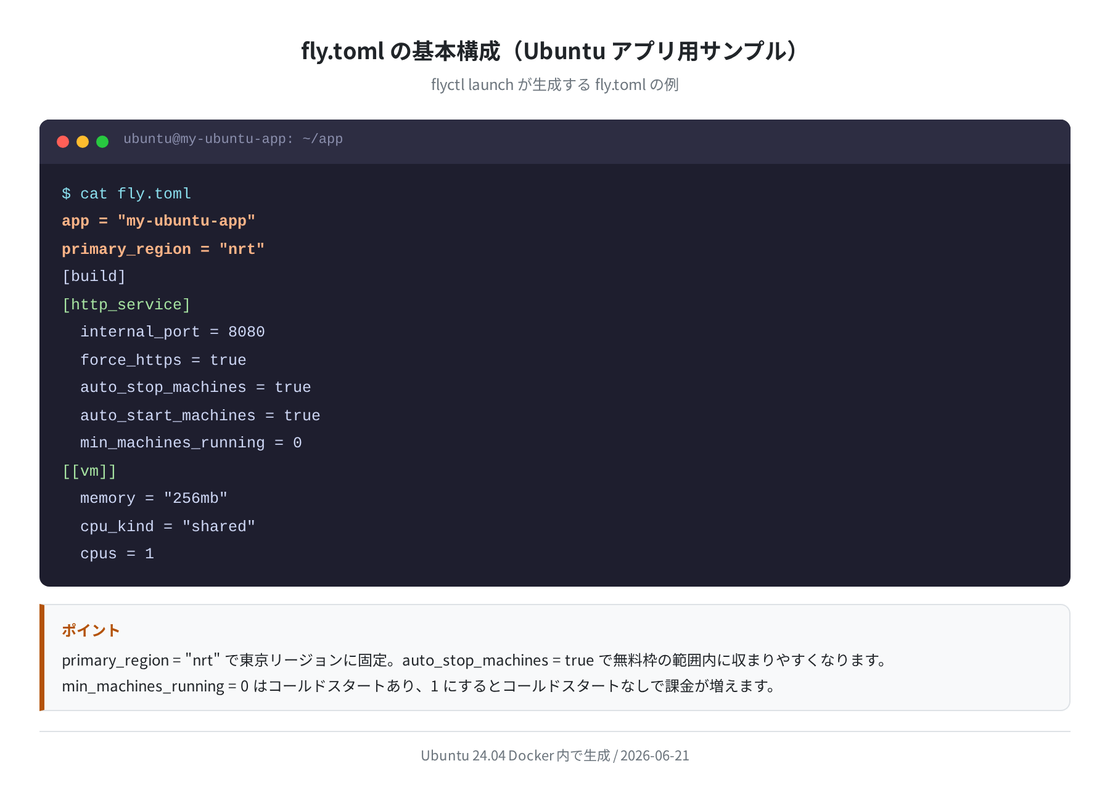Click the memory = "256mb" line
The height and width of the screenshot is (790, 1110).
point(154,499)
